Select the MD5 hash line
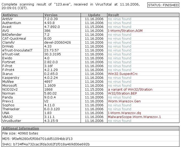 37,139
